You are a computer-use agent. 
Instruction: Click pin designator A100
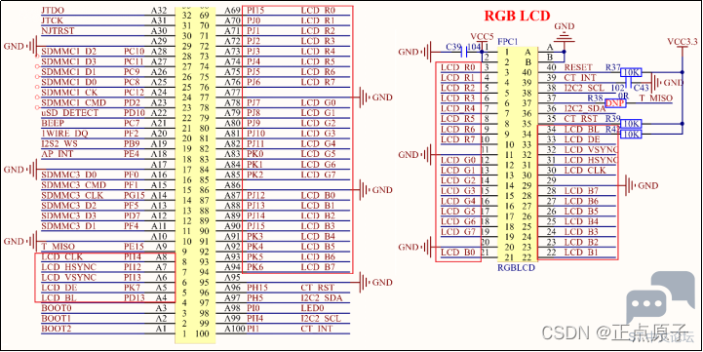[x=235, y=329]
